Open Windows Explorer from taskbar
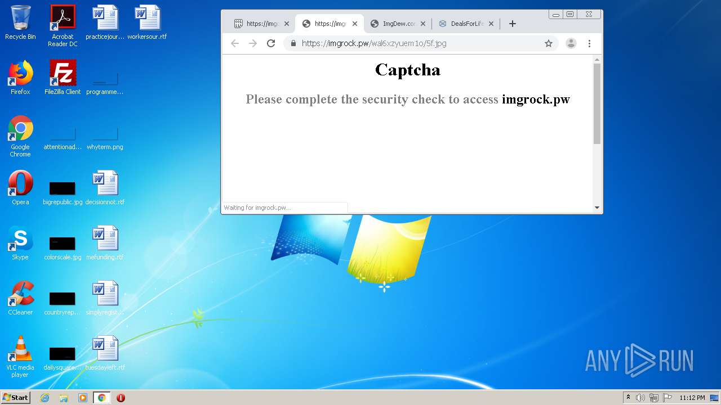721x405 pixels. 64,398
